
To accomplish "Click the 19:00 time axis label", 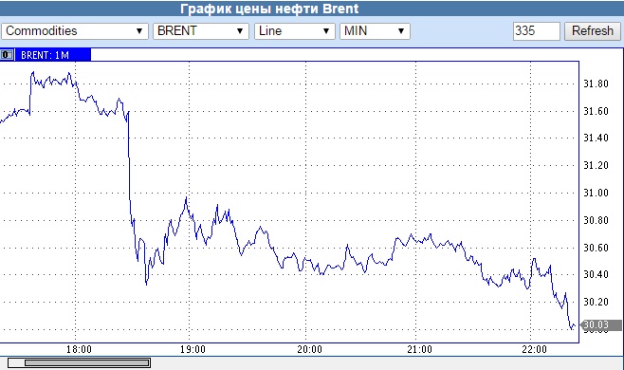I will tap(193, 350).
